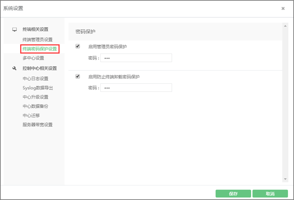Click the 系统设置 title text
Viewport: 294px width, 200px height.
13,9
